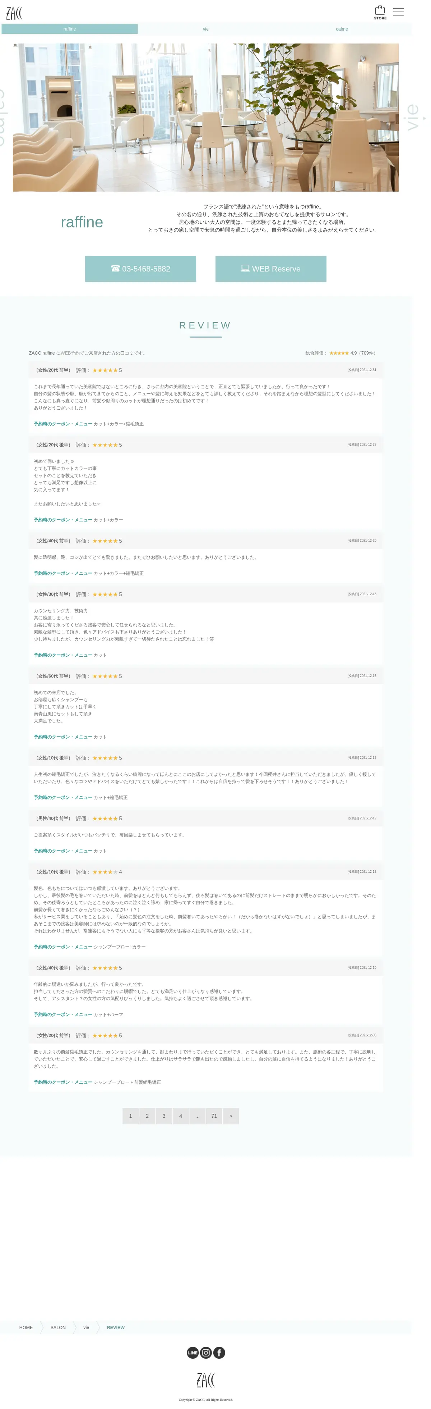The width and height of the screenshot is (431, 1409).
Task: Open the LINE social icon
Action: click(193, 1353)
